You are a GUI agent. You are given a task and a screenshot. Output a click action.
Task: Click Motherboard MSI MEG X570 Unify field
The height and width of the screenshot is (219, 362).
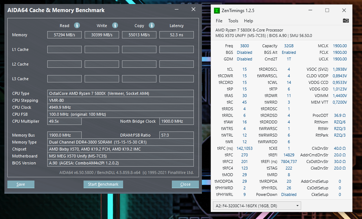[121, 156]
